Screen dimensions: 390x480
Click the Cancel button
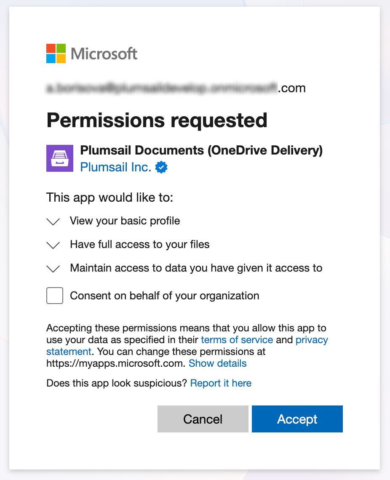point(203,419)
